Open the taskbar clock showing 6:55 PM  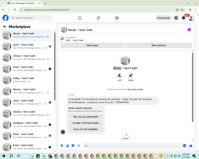coord(185,156)
